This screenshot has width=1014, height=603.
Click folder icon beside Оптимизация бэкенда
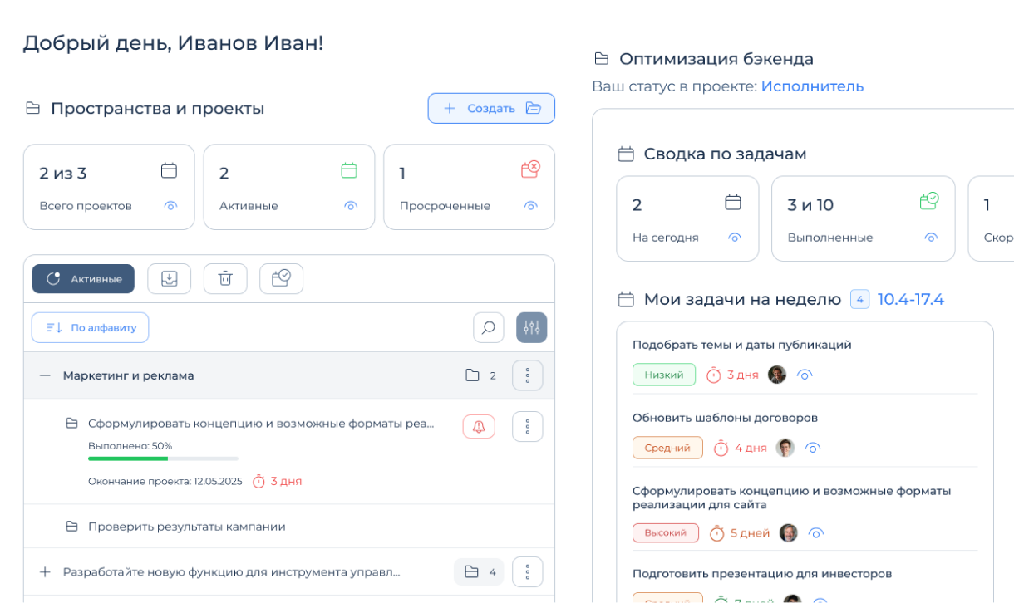point(601,59)
